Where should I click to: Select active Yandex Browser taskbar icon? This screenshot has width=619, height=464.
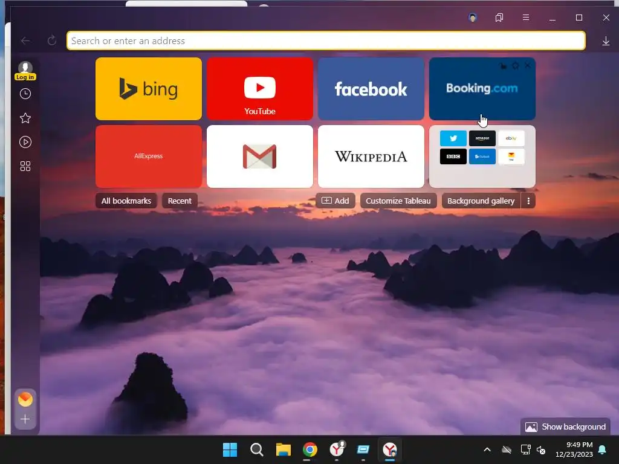(390, 449)
